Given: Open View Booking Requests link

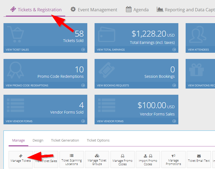Looking at the screenshot, I should point(113,86).
